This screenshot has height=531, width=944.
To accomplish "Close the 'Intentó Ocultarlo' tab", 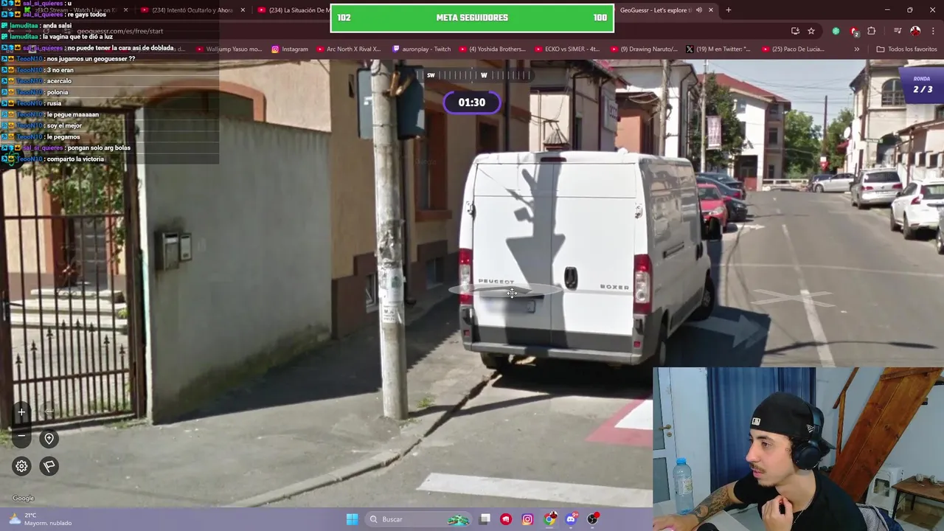I will coord(243,10).
